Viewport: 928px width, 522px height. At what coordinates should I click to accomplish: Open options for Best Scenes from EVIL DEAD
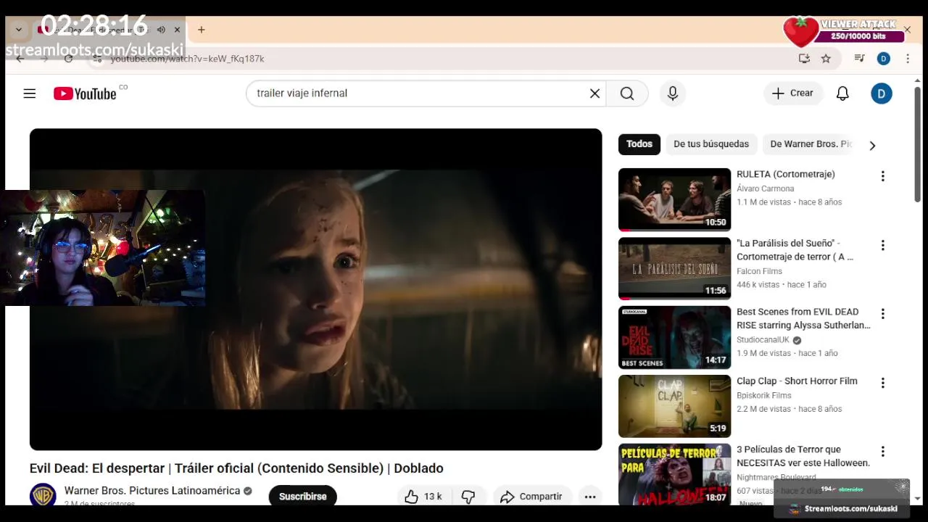tap(882, 314)
